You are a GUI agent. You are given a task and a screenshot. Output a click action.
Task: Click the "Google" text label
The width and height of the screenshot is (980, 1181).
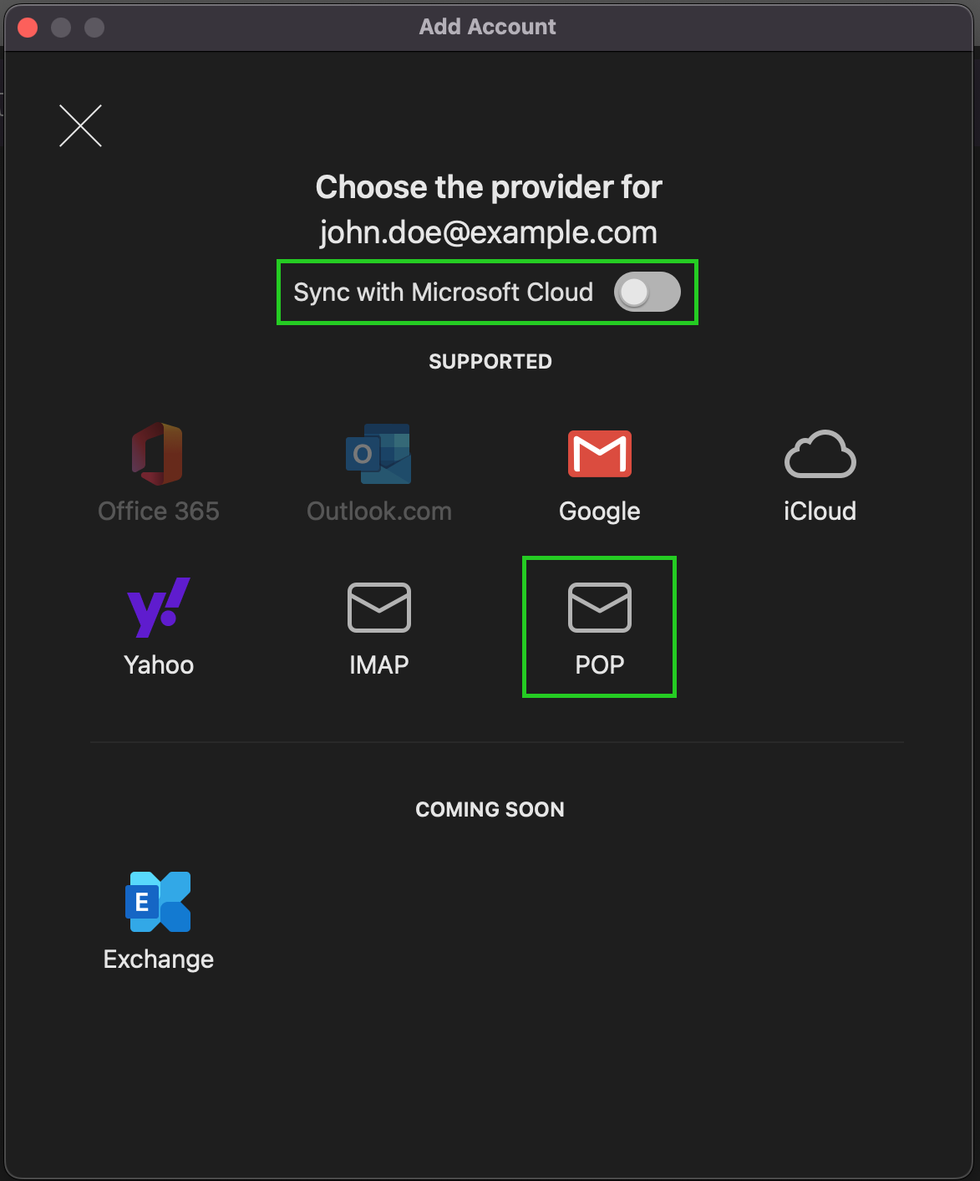[599, 512]
